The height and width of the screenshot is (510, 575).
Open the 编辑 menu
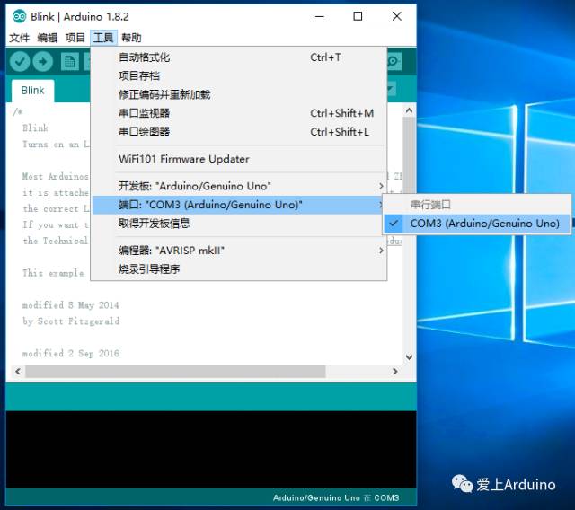(x=48, y=38)
